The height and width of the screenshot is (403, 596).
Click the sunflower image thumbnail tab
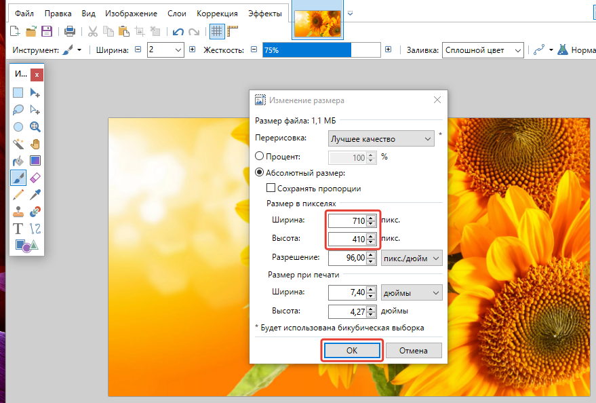317,24
